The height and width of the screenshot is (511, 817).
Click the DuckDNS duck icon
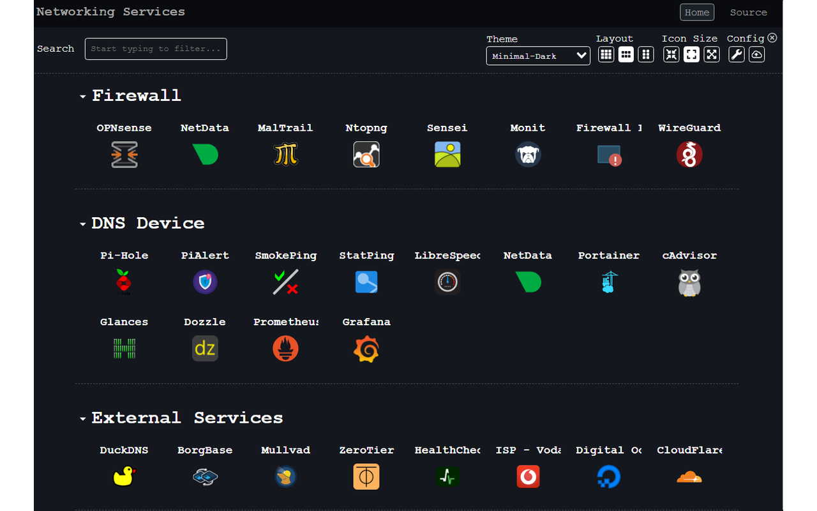(124, 477)
